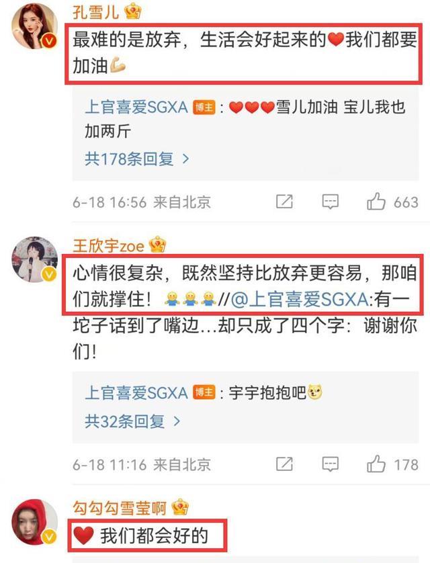The image size is (430, 563).
Task: Open 王欣宇zoe username link
Action: coord(108,246)
